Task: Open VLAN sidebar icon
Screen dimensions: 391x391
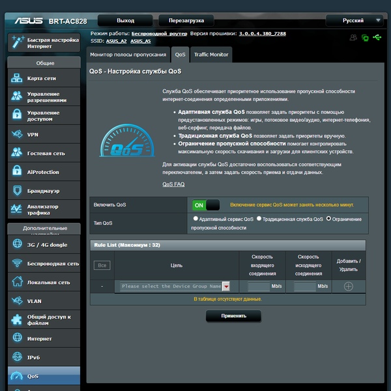Action: click(x=17, y=300)
